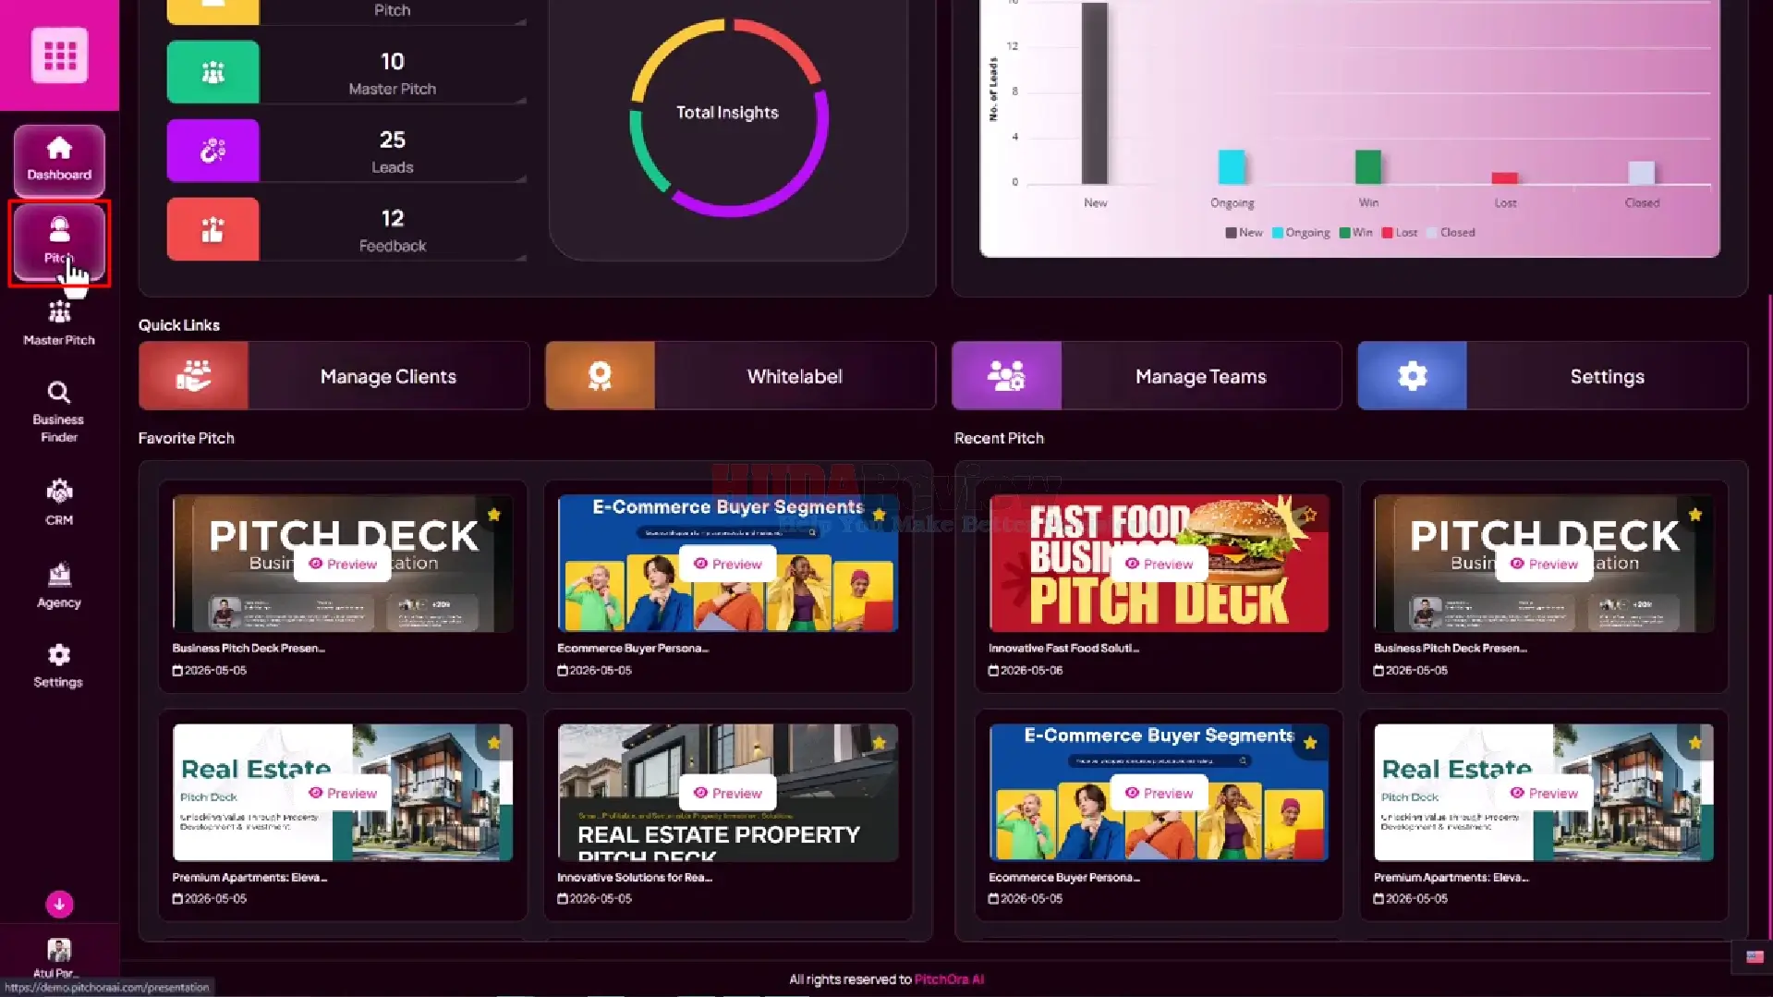Open the apps grid menu icon
This screenshot has width=1773, height=997.
tap(59, 55)
